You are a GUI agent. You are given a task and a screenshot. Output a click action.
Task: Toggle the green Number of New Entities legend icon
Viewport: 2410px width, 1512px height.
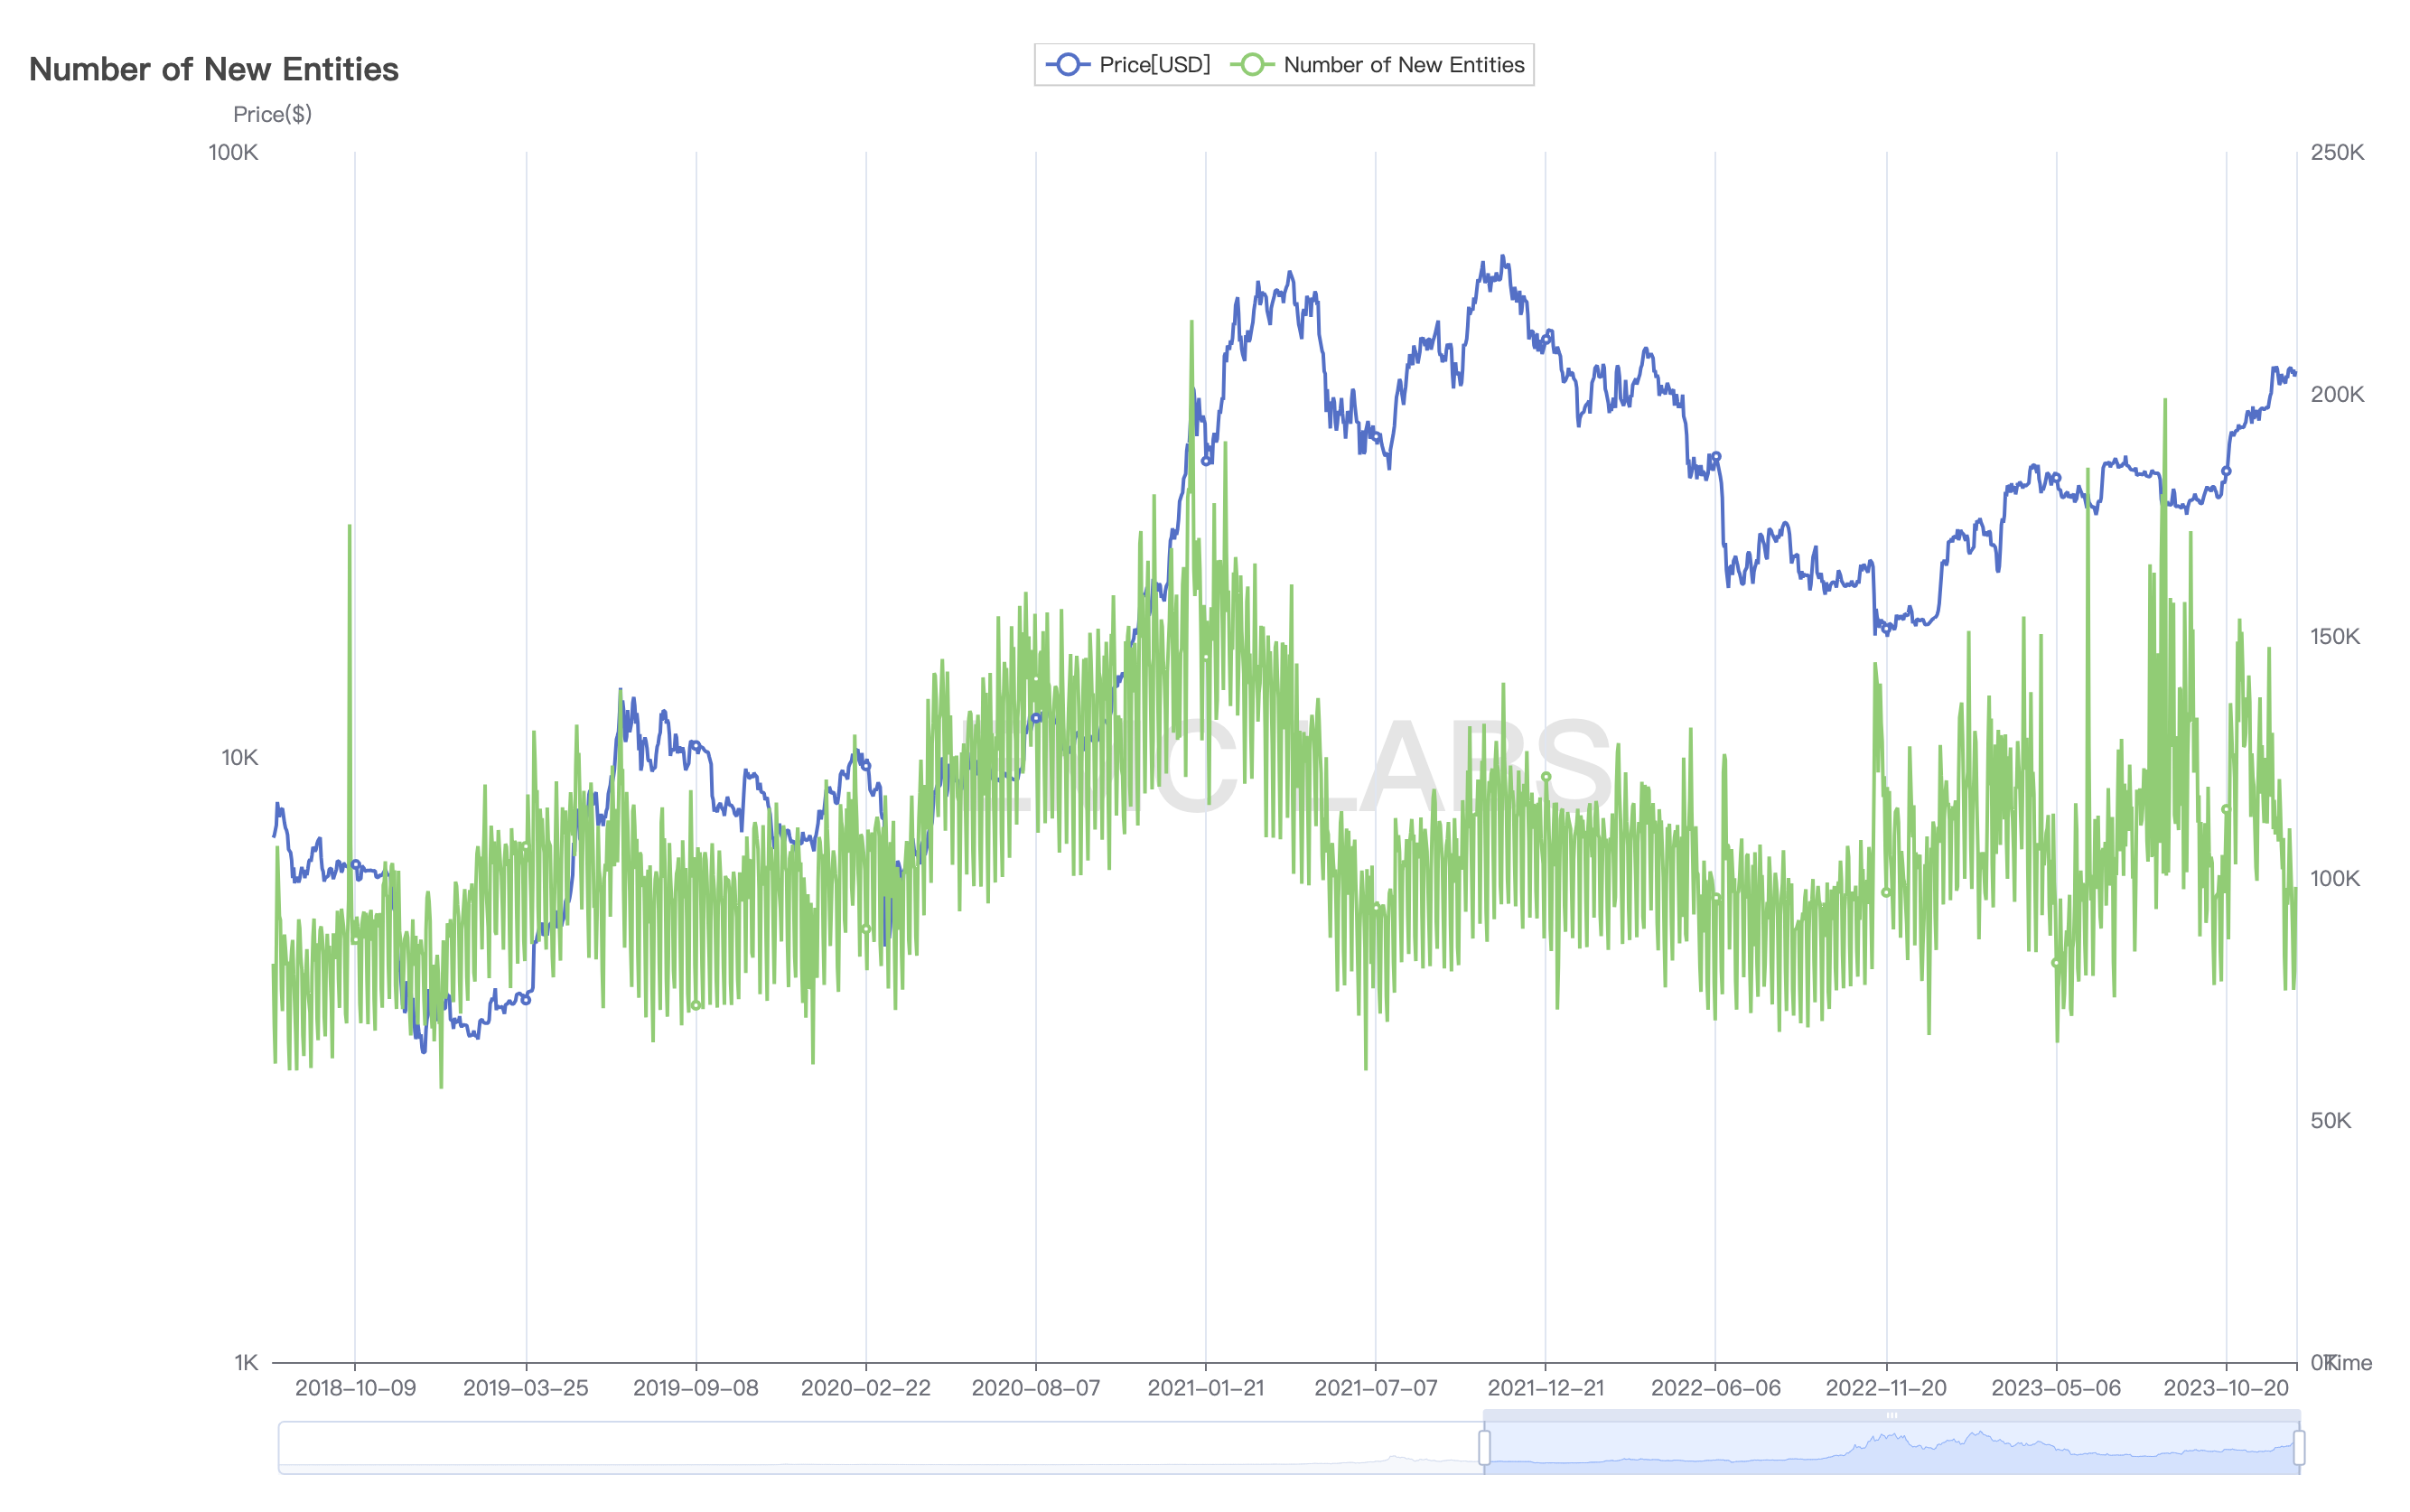pos(1251,65)
